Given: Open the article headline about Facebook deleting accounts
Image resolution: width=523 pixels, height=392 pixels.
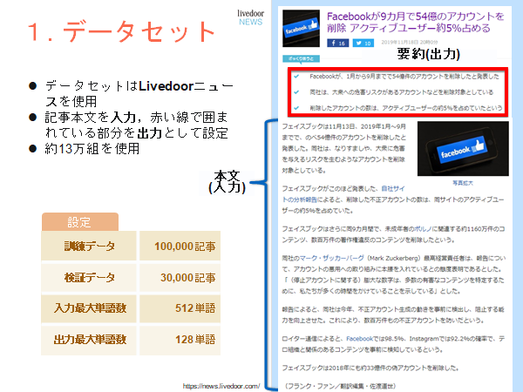Looking at the screenshot, I should coord(415,22).
